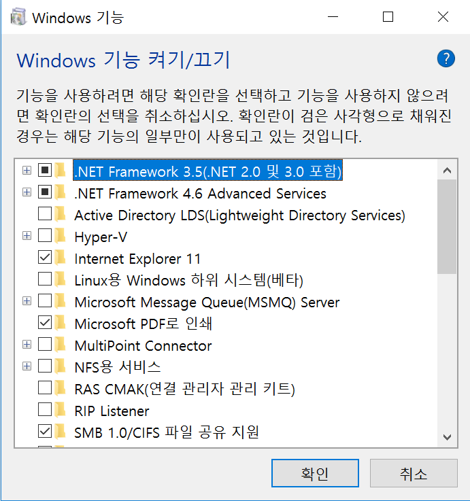The height and width of the screenshot is (501, 470).
Task: Toggle .NET Framework 4.6 Advanced Services checkbox
Action: click(45, 192)
